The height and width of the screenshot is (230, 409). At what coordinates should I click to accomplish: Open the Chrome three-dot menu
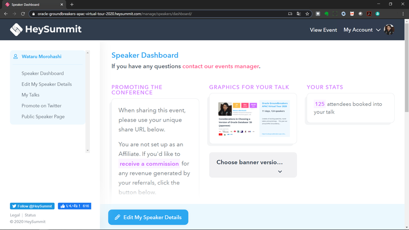coord(403,14)
